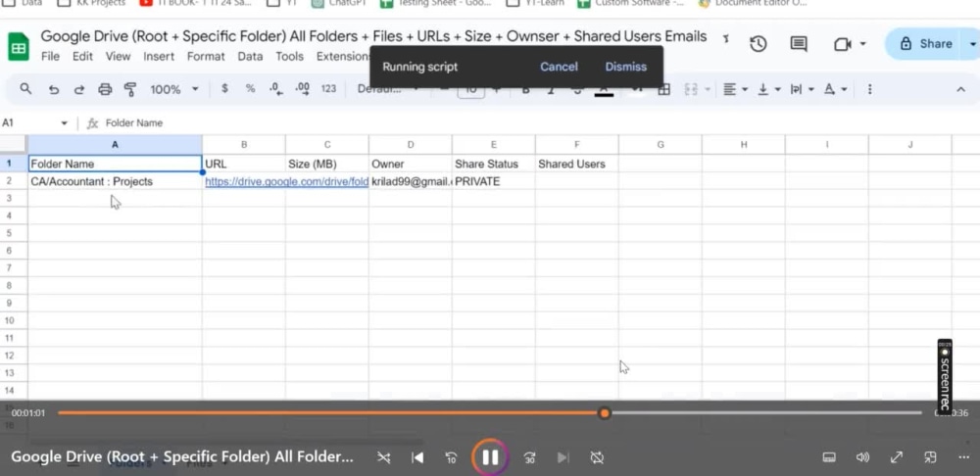980x476 pixels.
Task: Format as percent with the % icon
Action: tap(250, 89)
